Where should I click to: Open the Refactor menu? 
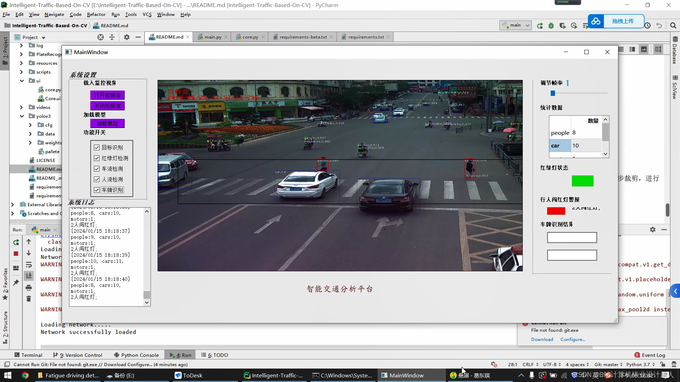coord(96,15)
